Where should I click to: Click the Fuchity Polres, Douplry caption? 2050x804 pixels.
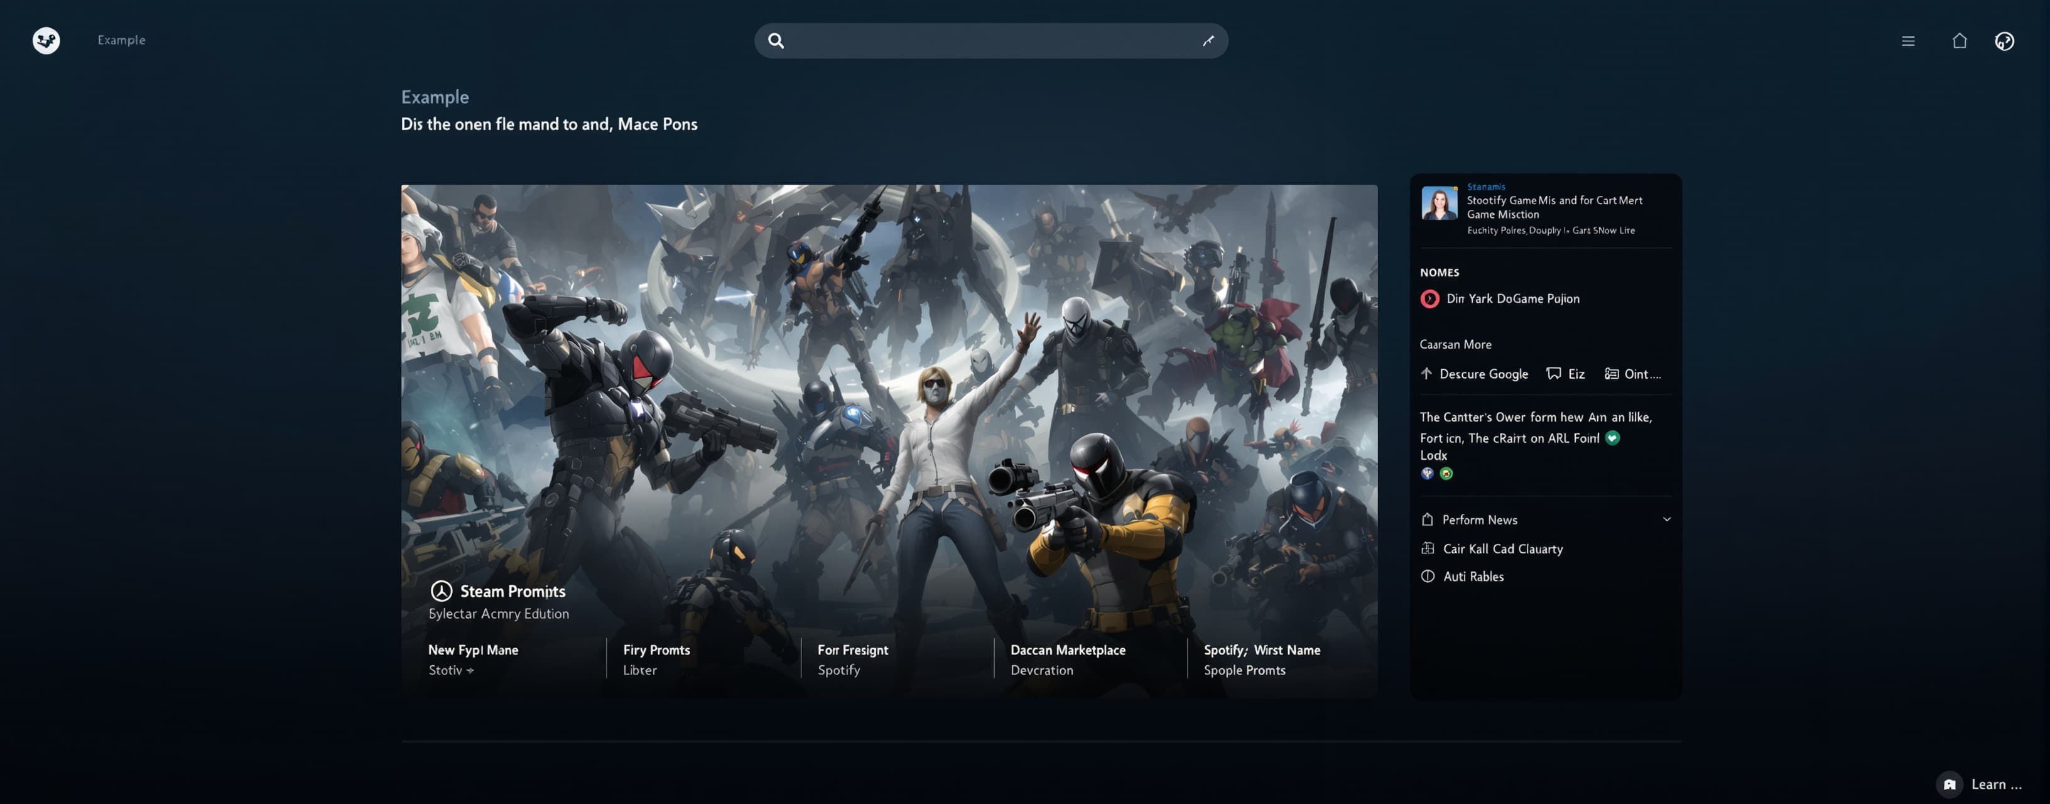coord(1551,230)
